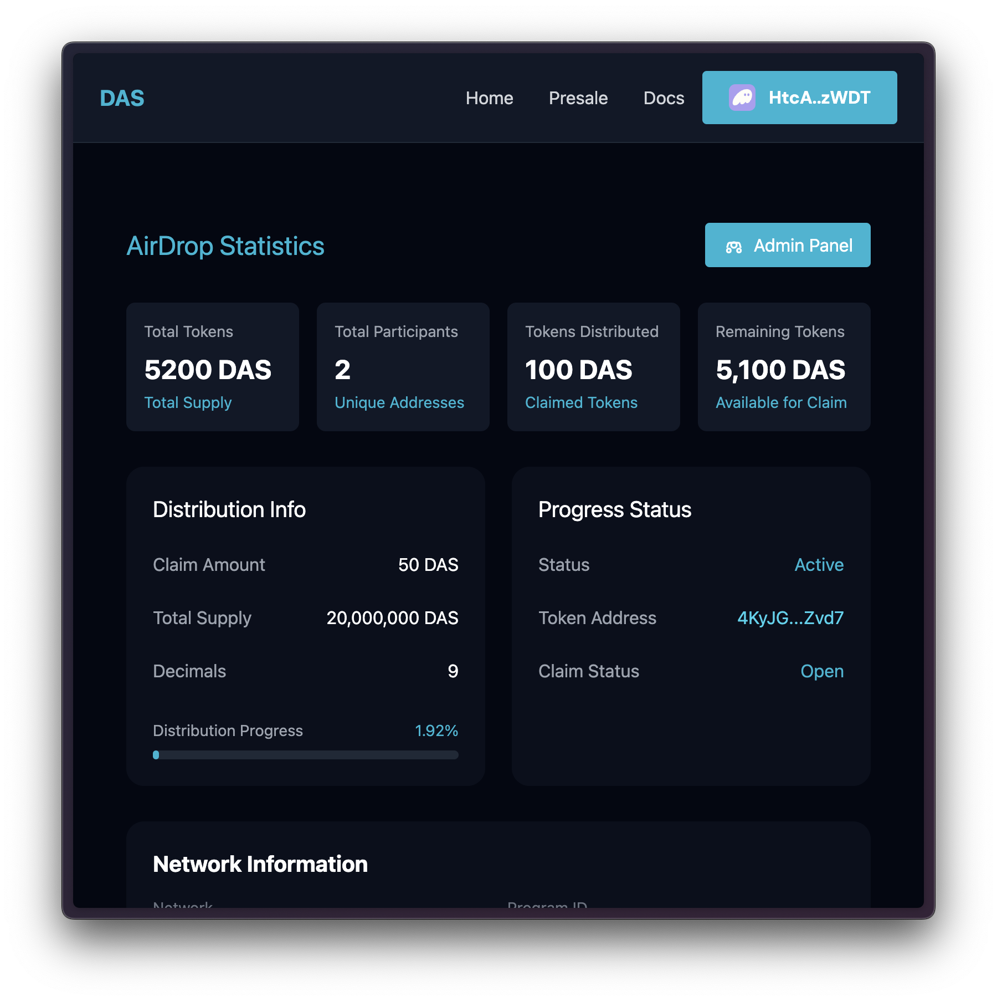Screen dimensions: 997x1001
Task: Select the Total Participants card
Action: [403, 367]
